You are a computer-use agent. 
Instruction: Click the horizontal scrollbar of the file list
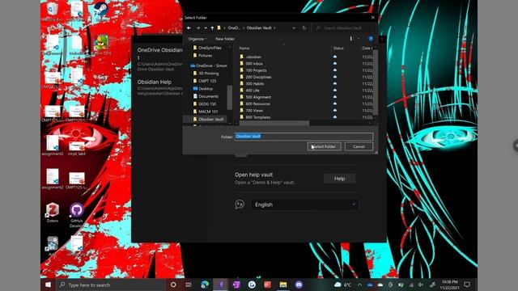[x=274, y=124]
